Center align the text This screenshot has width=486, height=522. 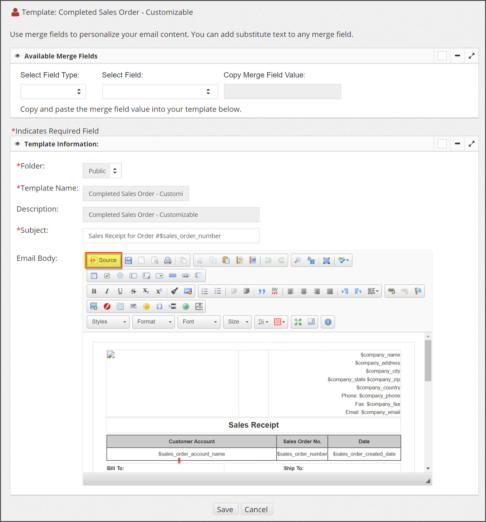point(303,291)
